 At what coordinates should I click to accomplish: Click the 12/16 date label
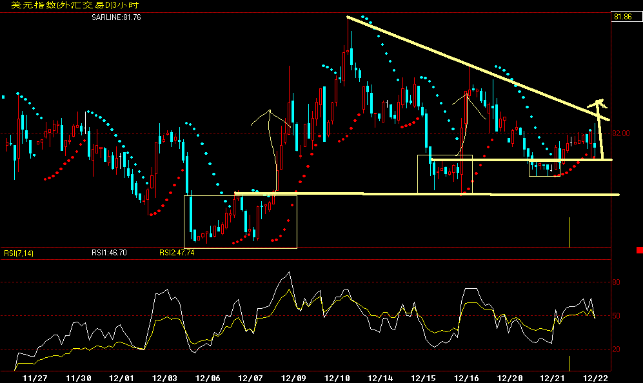click(466, 378)
